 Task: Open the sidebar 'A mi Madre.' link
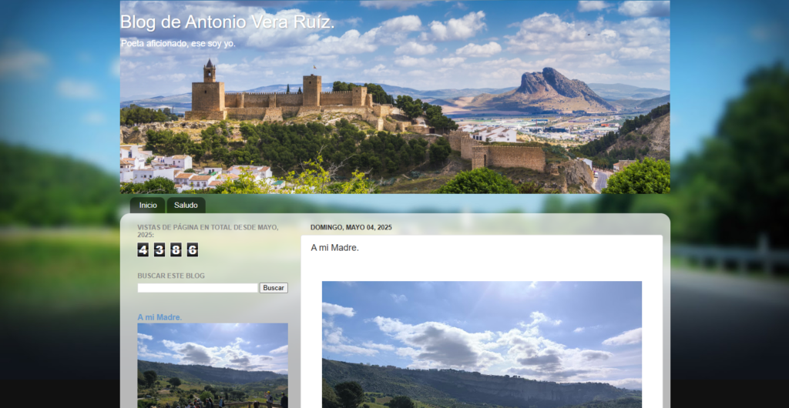coord(159,317)
